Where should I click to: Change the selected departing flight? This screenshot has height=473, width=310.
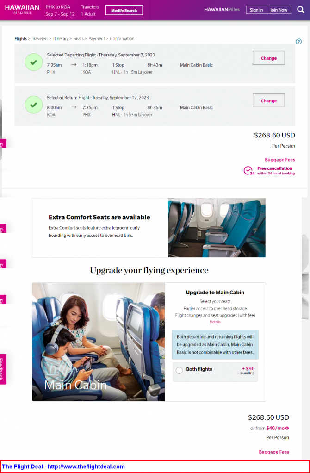(x=268, y=58)
